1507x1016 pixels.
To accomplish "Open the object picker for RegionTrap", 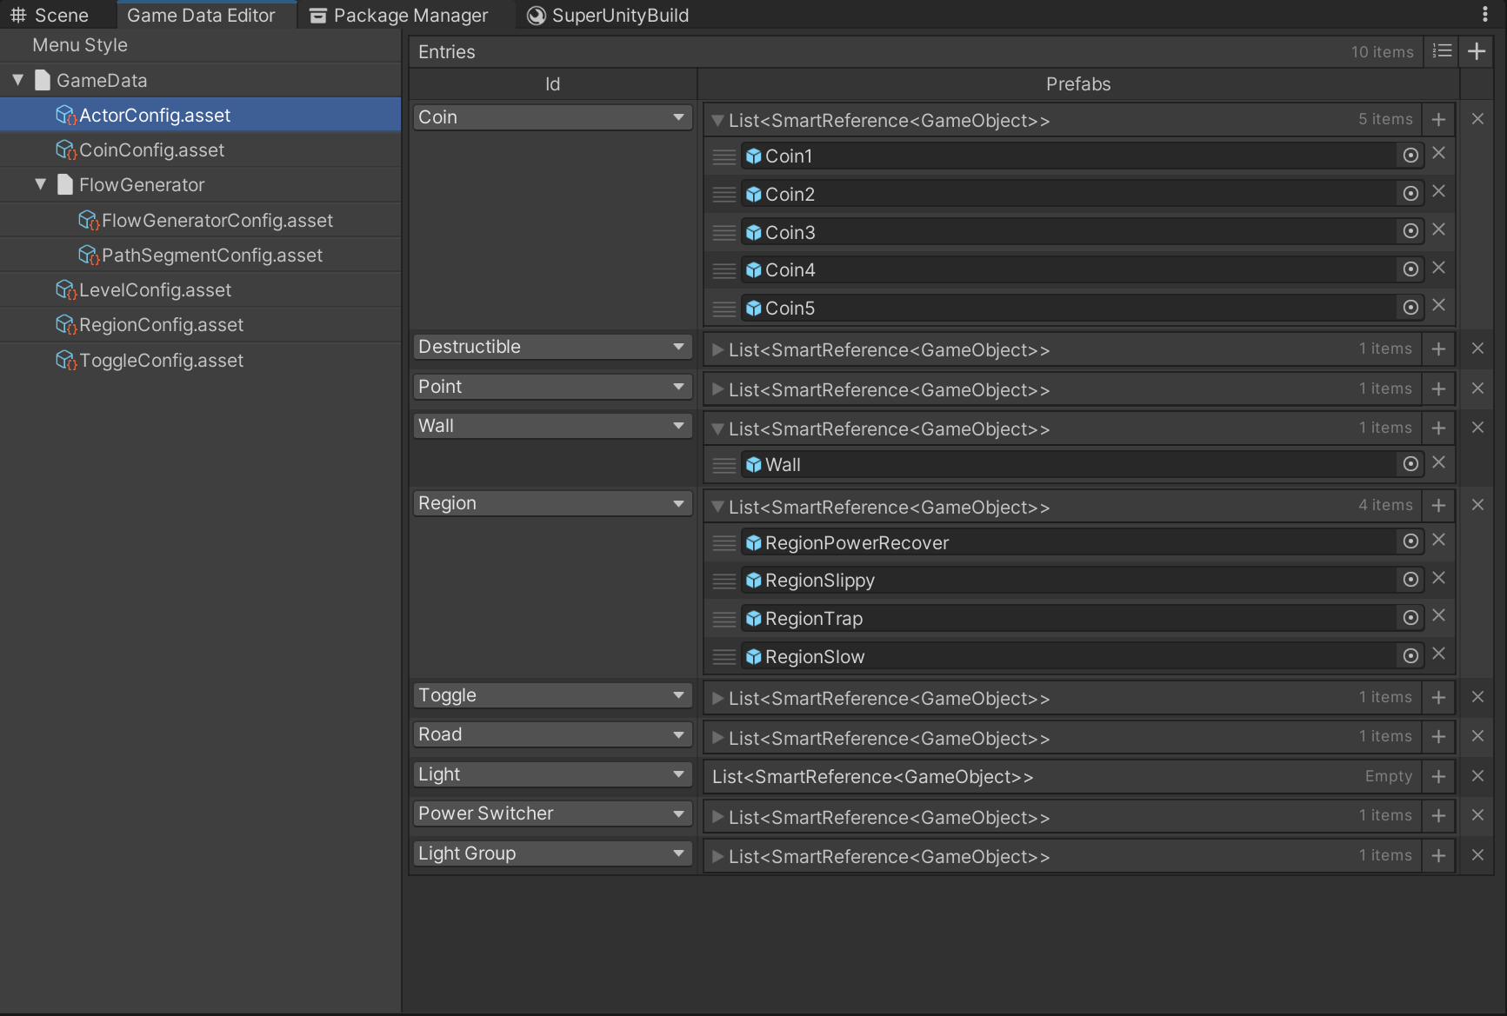I will [x=1410, y=618].
